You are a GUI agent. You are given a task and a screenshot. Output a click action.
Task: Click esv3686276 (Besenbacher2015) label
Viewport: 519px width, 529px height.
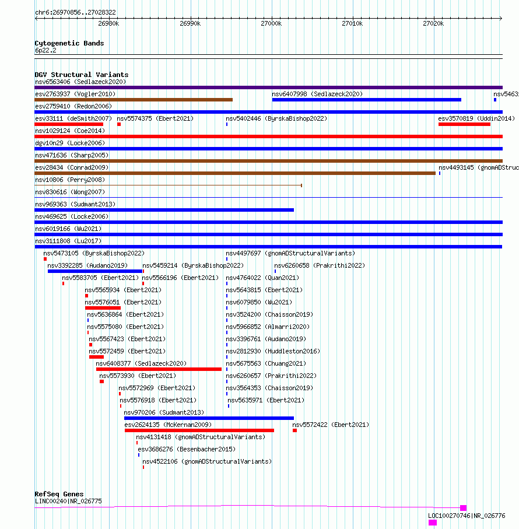(187, 449)
